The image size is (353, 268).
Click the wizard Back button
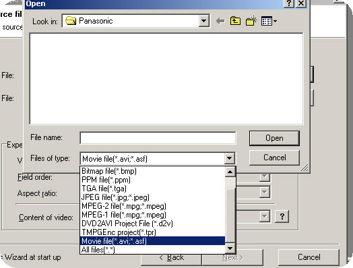[x=171, y=257]
